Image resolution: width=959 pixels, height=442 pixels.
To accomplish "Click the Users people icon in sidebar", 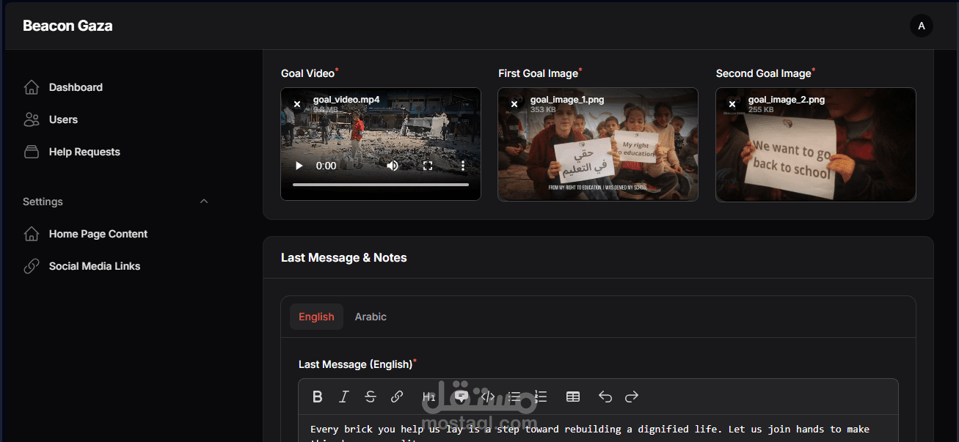I will [32, 119].
